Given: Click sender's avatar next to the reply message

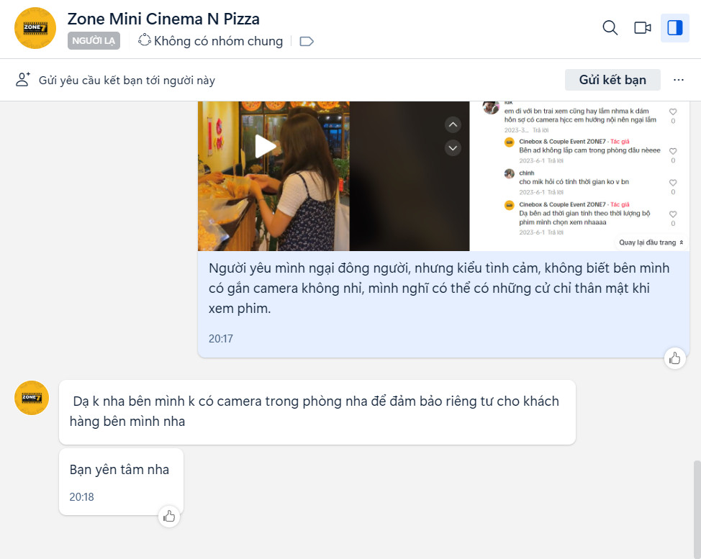Looking at the screenshot, I should tap(32, 398).
